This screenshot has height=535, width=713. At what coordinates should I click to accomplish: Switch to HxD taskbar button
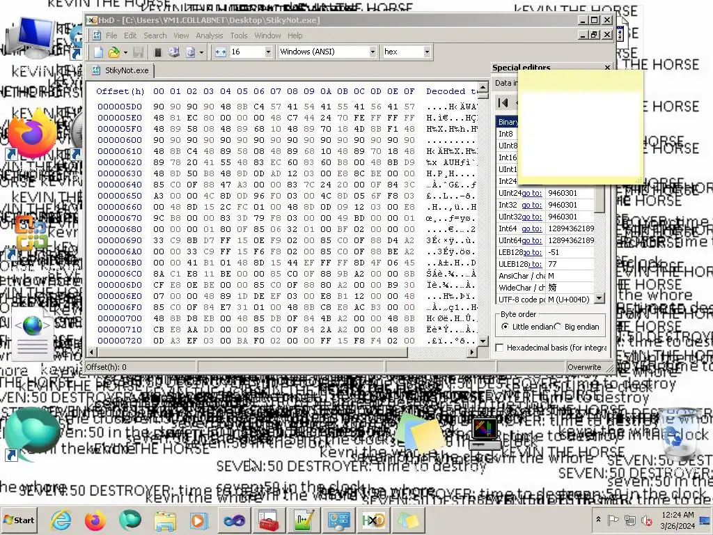[x=373, y=520]
